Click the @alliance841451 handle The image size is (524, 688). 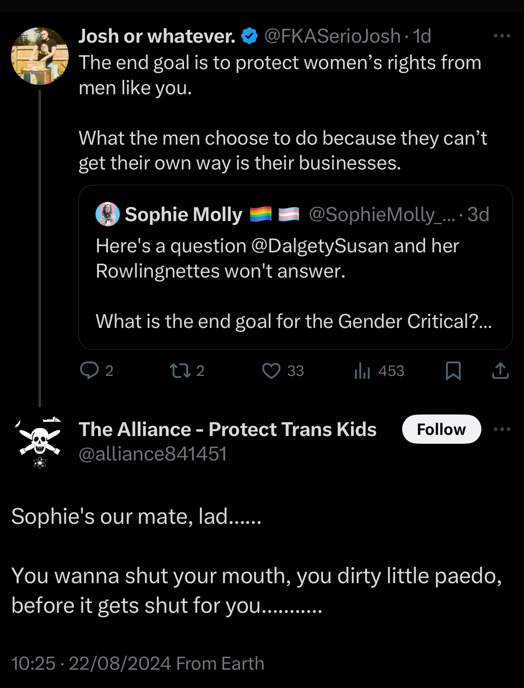coord(153,454)
